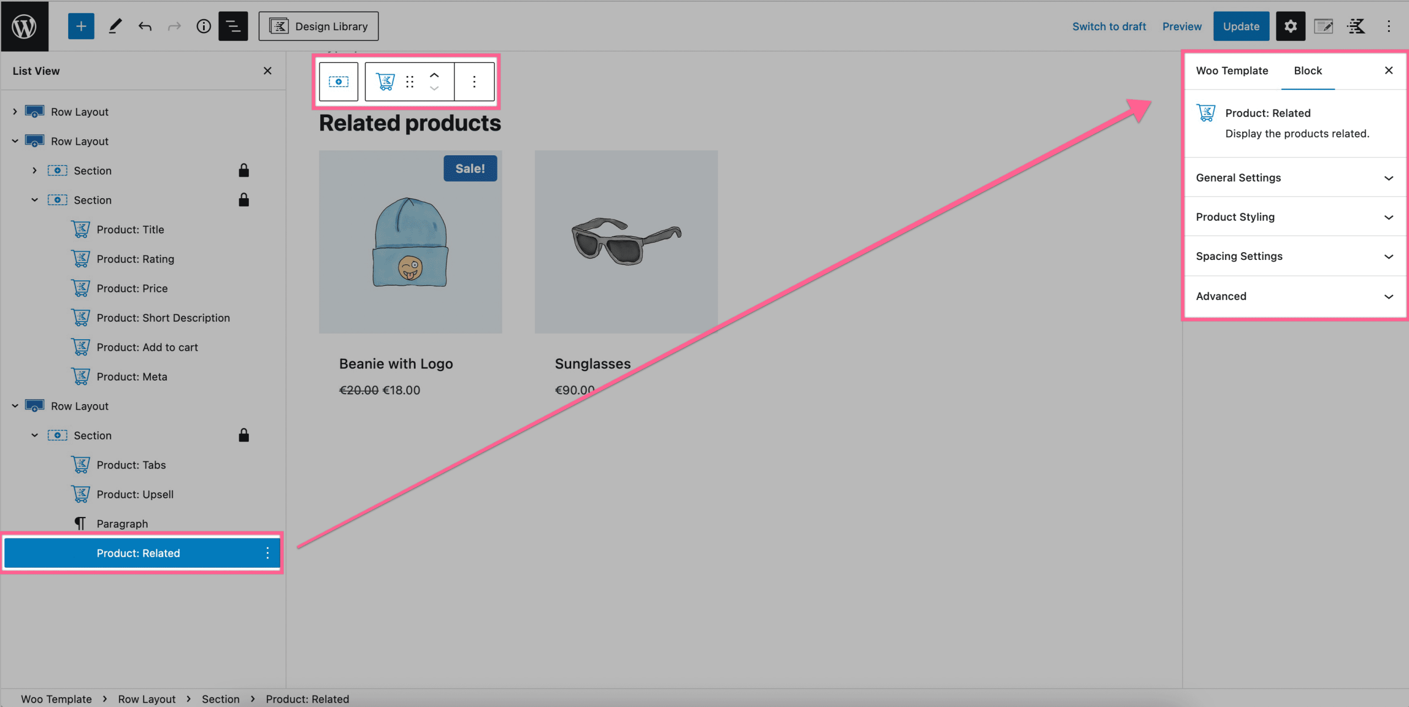
Task: Open options for Product: Related row
Action: [x=267, y=553]
